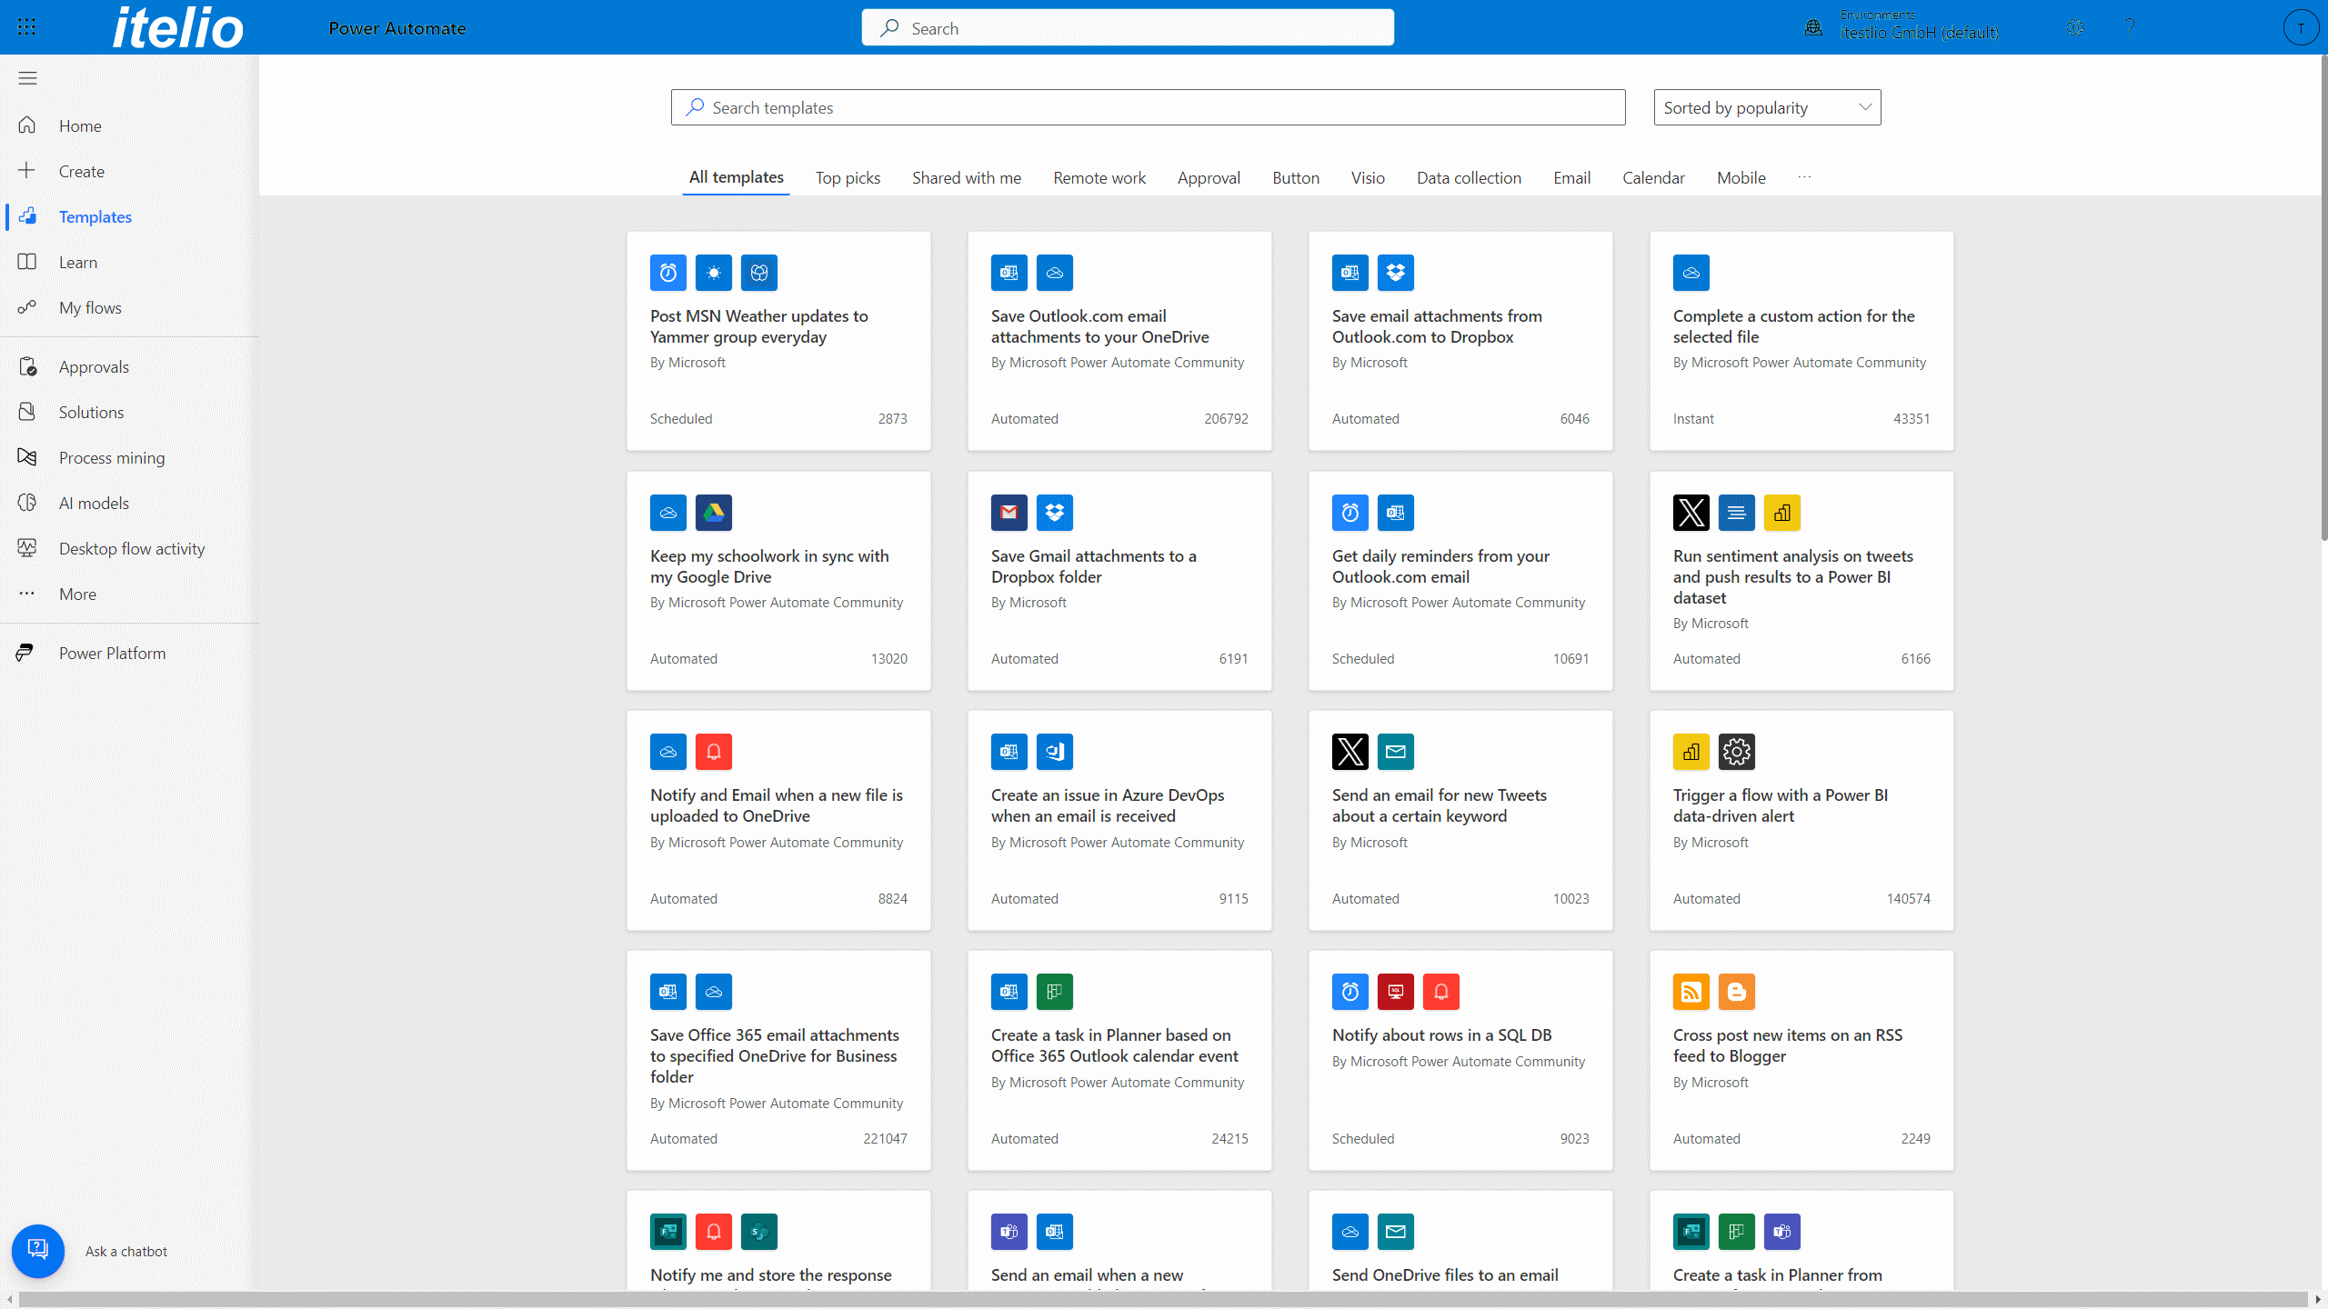The height and width of the screenshot is (1309, 2328).
Task: Open the app launcher waffle icon
Action: click(26, 27)
